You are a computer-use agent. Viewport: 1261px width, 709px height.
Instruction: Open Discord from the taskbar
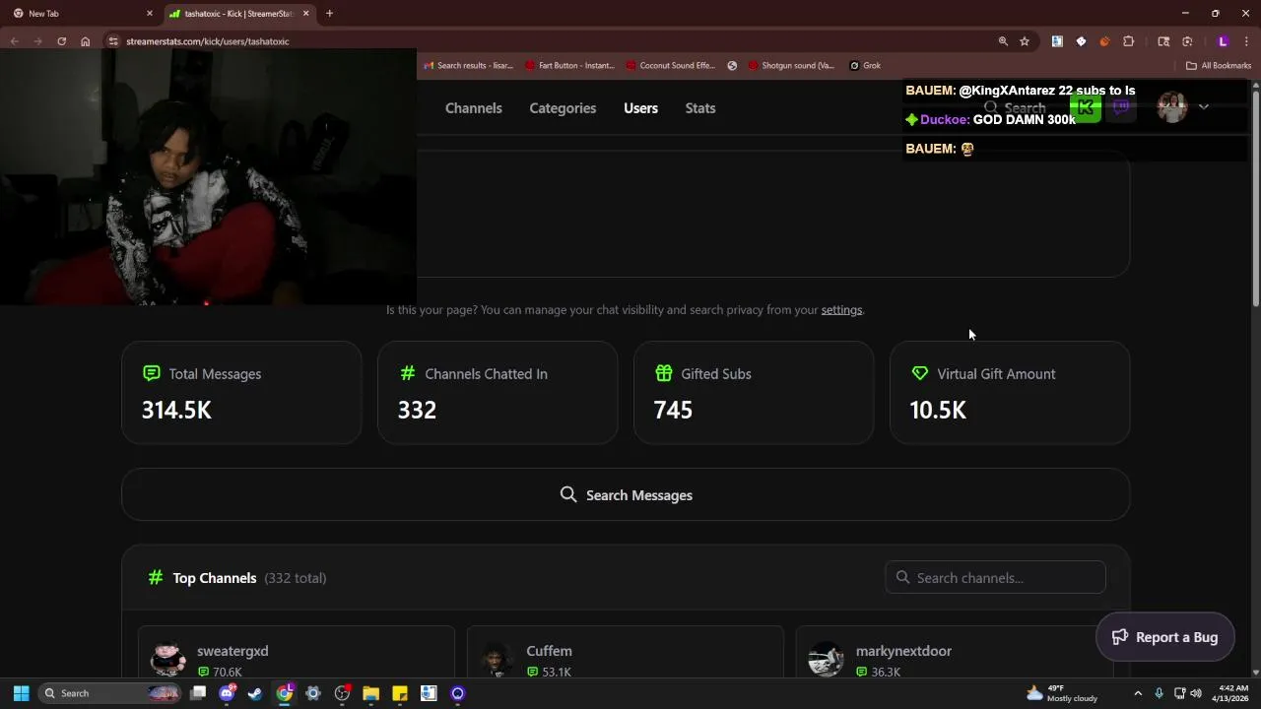coord(228,693)
